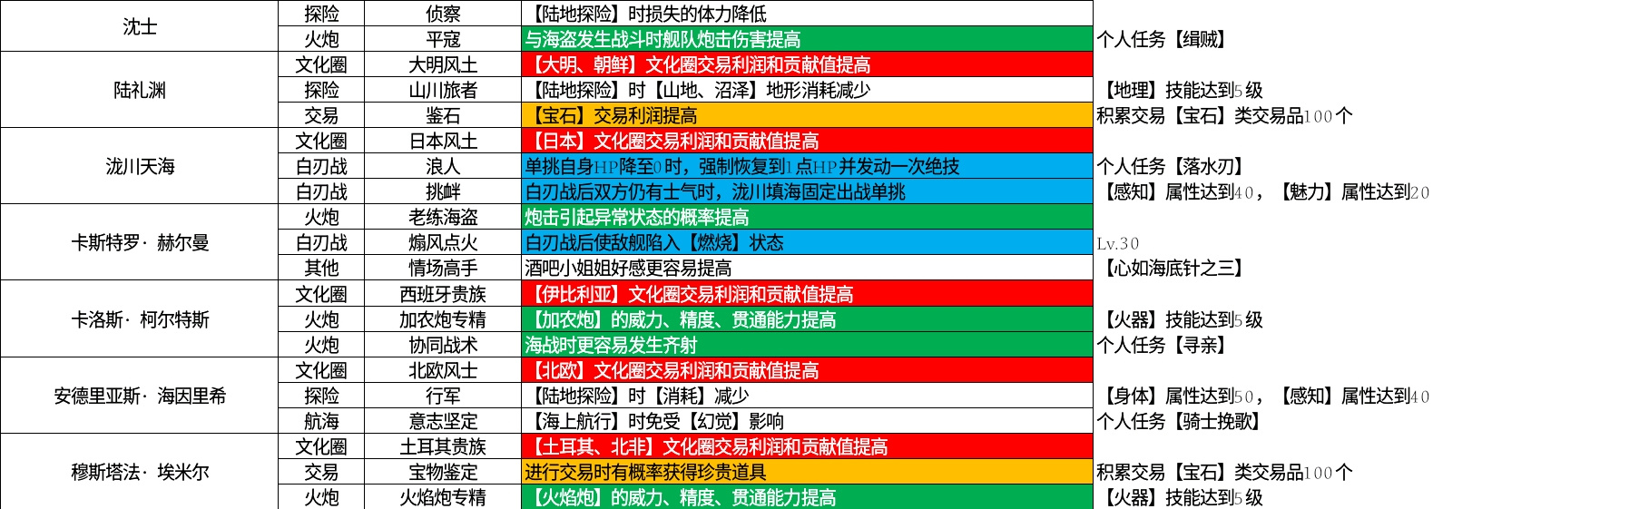The height and width of the screenshot is (509, 1639).
Task: Click the skill name 挑衅
Action: (x=443, y=191)
